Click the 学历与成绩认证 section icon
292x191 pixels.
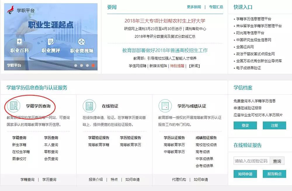click(165, 106)
